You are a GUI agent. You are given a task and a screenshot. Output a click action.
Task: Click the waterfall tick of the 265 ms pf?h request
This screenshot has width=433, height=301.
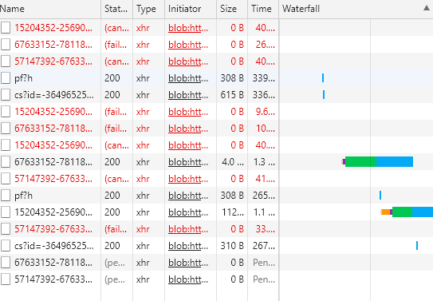click(x=380, y=195)
